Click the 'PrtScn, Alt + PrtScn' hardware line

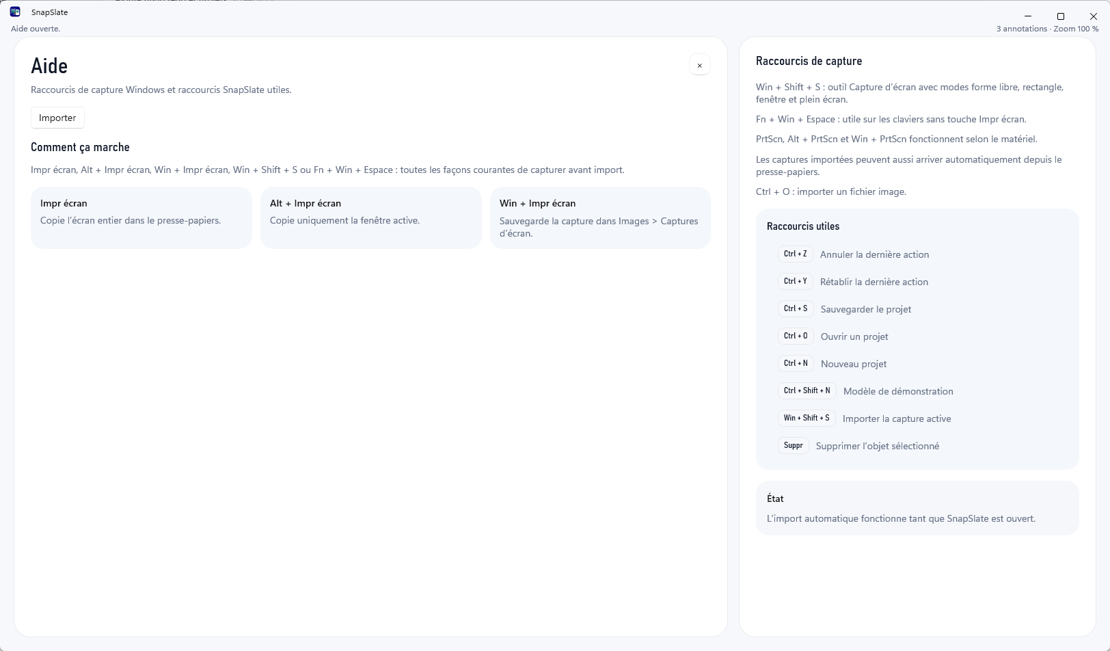tap(897, 139)
